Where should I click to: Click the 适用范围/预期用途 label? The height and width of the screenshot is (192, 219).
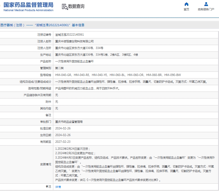point(40,88)
